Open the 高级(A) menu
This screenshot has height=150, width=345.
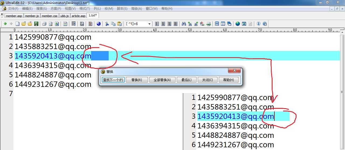tap(136, 9)
